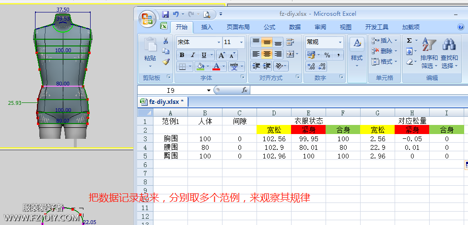Click the Copy icon in clipboard group
Image resolution: width=468 pixels, height=225 pixels.
pyautogui.click(x=166, y=51)
